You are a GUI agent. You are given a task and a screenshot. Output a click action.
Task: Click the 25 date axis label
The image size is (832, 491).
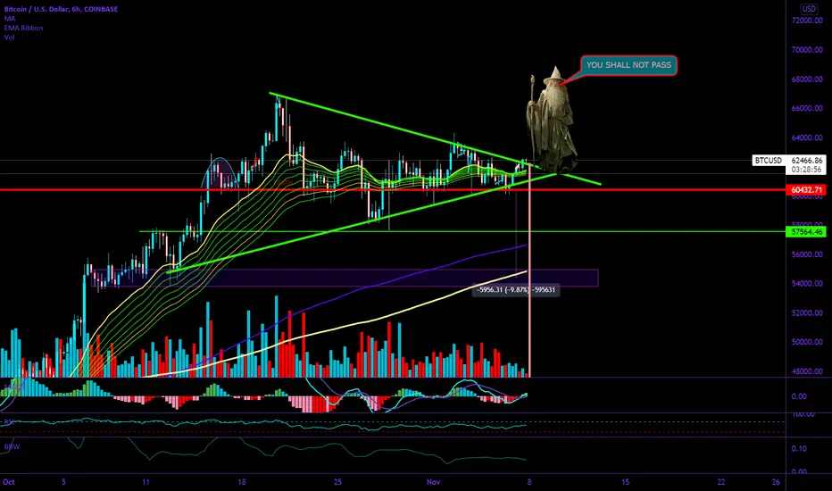pos(338,482)
